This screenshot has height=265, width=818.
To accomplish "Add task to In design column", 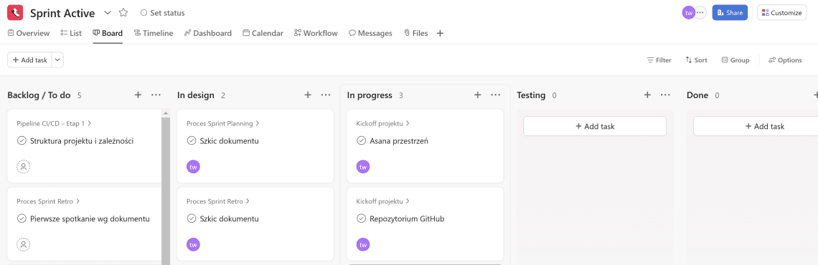I will point(308,95).
